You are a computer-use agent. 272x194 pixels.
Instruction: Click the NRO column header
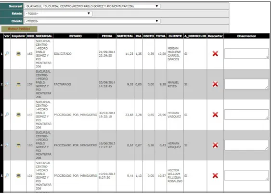coord(30,36)
